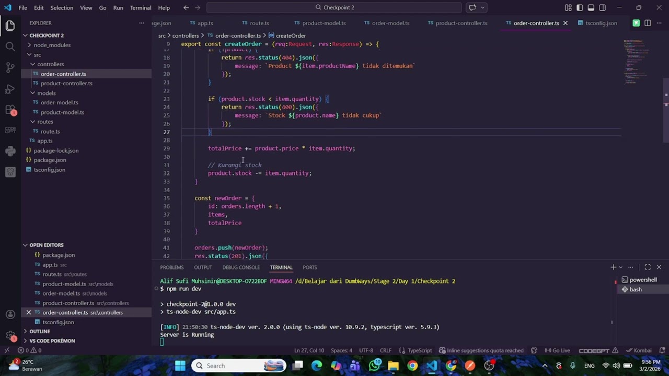This screenshot has width=669, height=376.
Task: Open the CodeGPT sidebar panel
Action: point(10,130)
